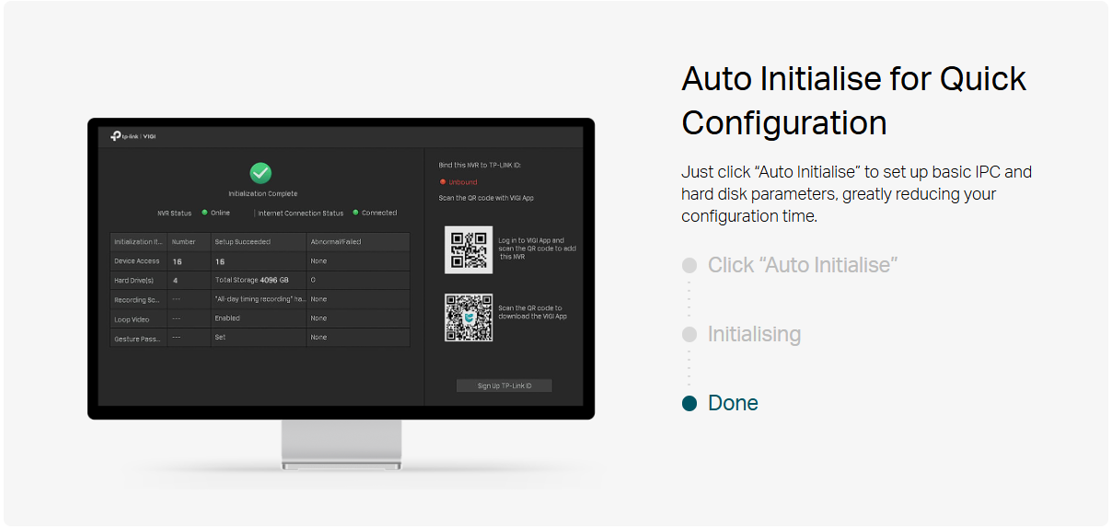Click the bullet beside "Click Auto Initialise"

pyautogui.click(x=689, y=265)
